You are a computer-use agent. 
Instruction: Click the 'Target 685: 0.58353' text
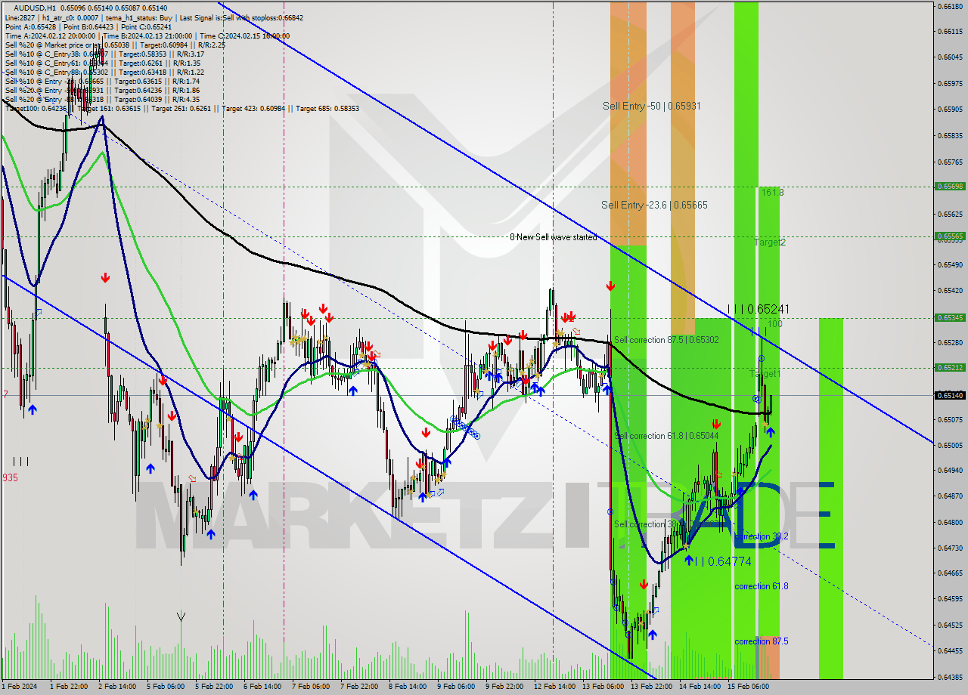click(x=327, y=109)
